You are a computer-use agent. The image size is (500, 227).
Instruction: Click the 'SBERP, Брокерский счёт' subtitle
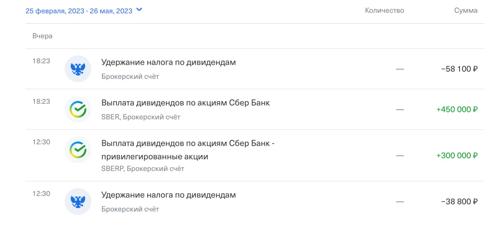click(x=143, y=168)
